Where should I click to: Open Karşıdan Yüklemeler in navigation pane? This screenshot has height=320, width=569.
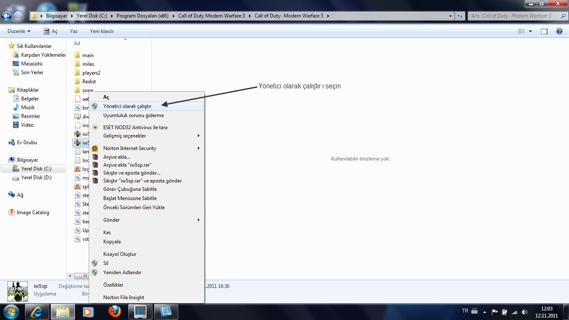[x=39, y=55]
